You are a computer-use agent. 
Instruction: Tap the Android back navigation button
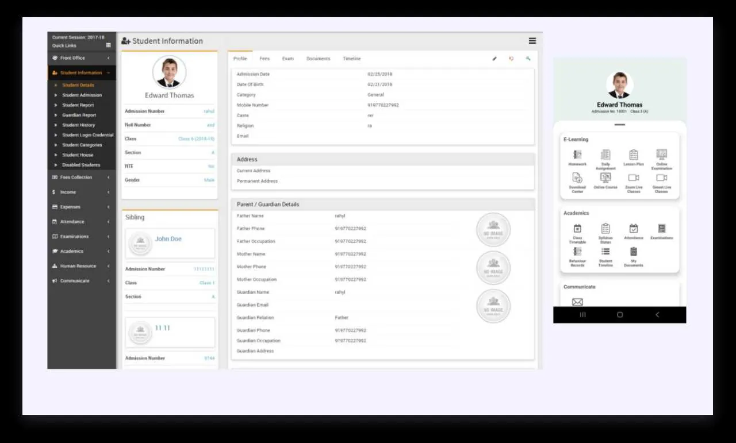[x=657, y=315]
